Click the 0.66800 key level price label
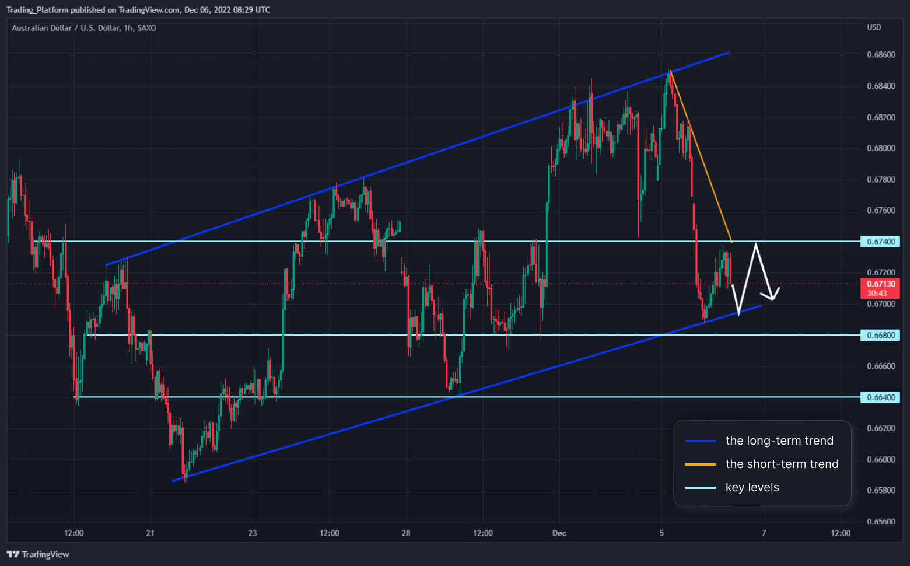Screen dimensions: 910x566 [880, 336]
